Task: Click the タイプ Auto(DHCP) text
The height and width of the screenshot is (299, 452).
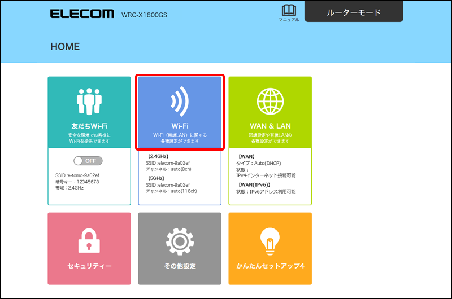Action: 259,163
